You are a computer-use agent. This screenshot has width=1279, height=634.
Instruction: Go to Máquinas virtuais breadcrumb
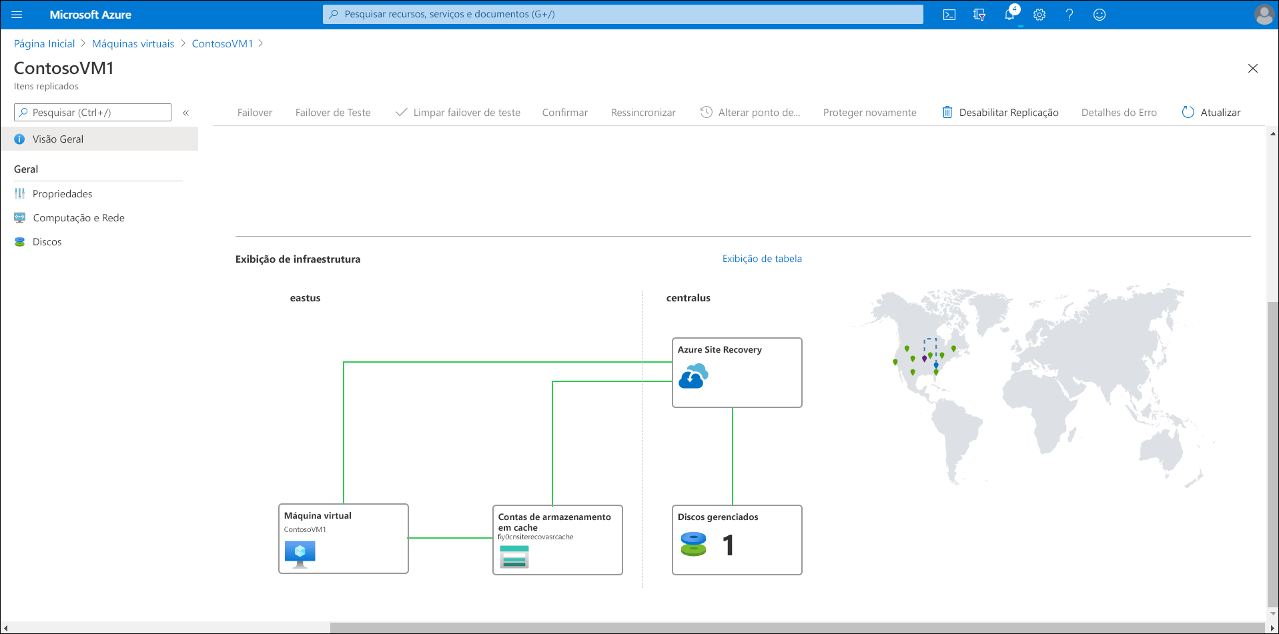click(x=133, y=43)
